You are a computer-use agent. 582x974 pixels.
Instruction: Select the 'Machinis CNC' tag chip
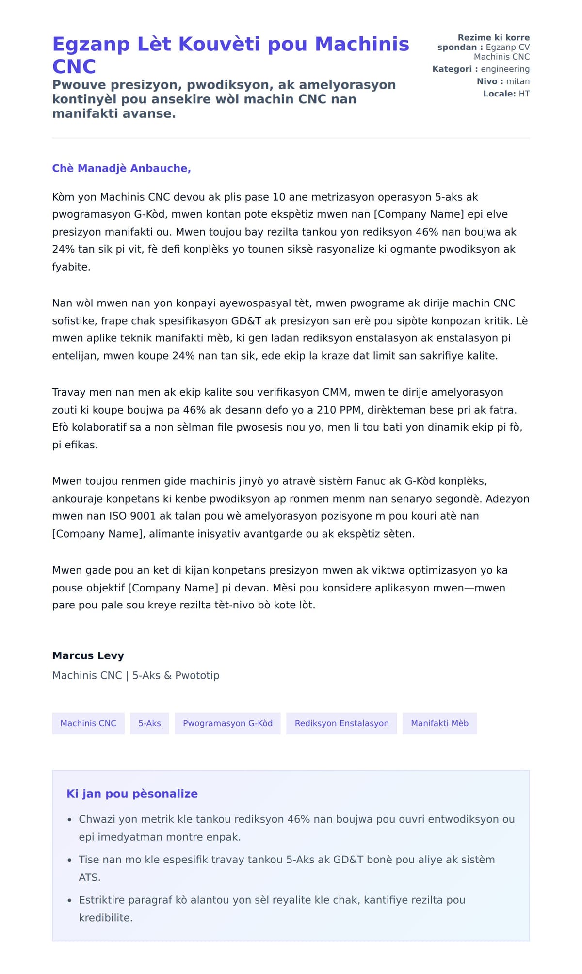(88, 723)
